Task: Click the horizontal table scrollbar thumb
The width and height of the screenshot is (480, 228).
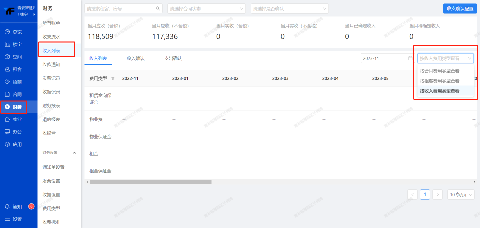Action: click(150, 182)
